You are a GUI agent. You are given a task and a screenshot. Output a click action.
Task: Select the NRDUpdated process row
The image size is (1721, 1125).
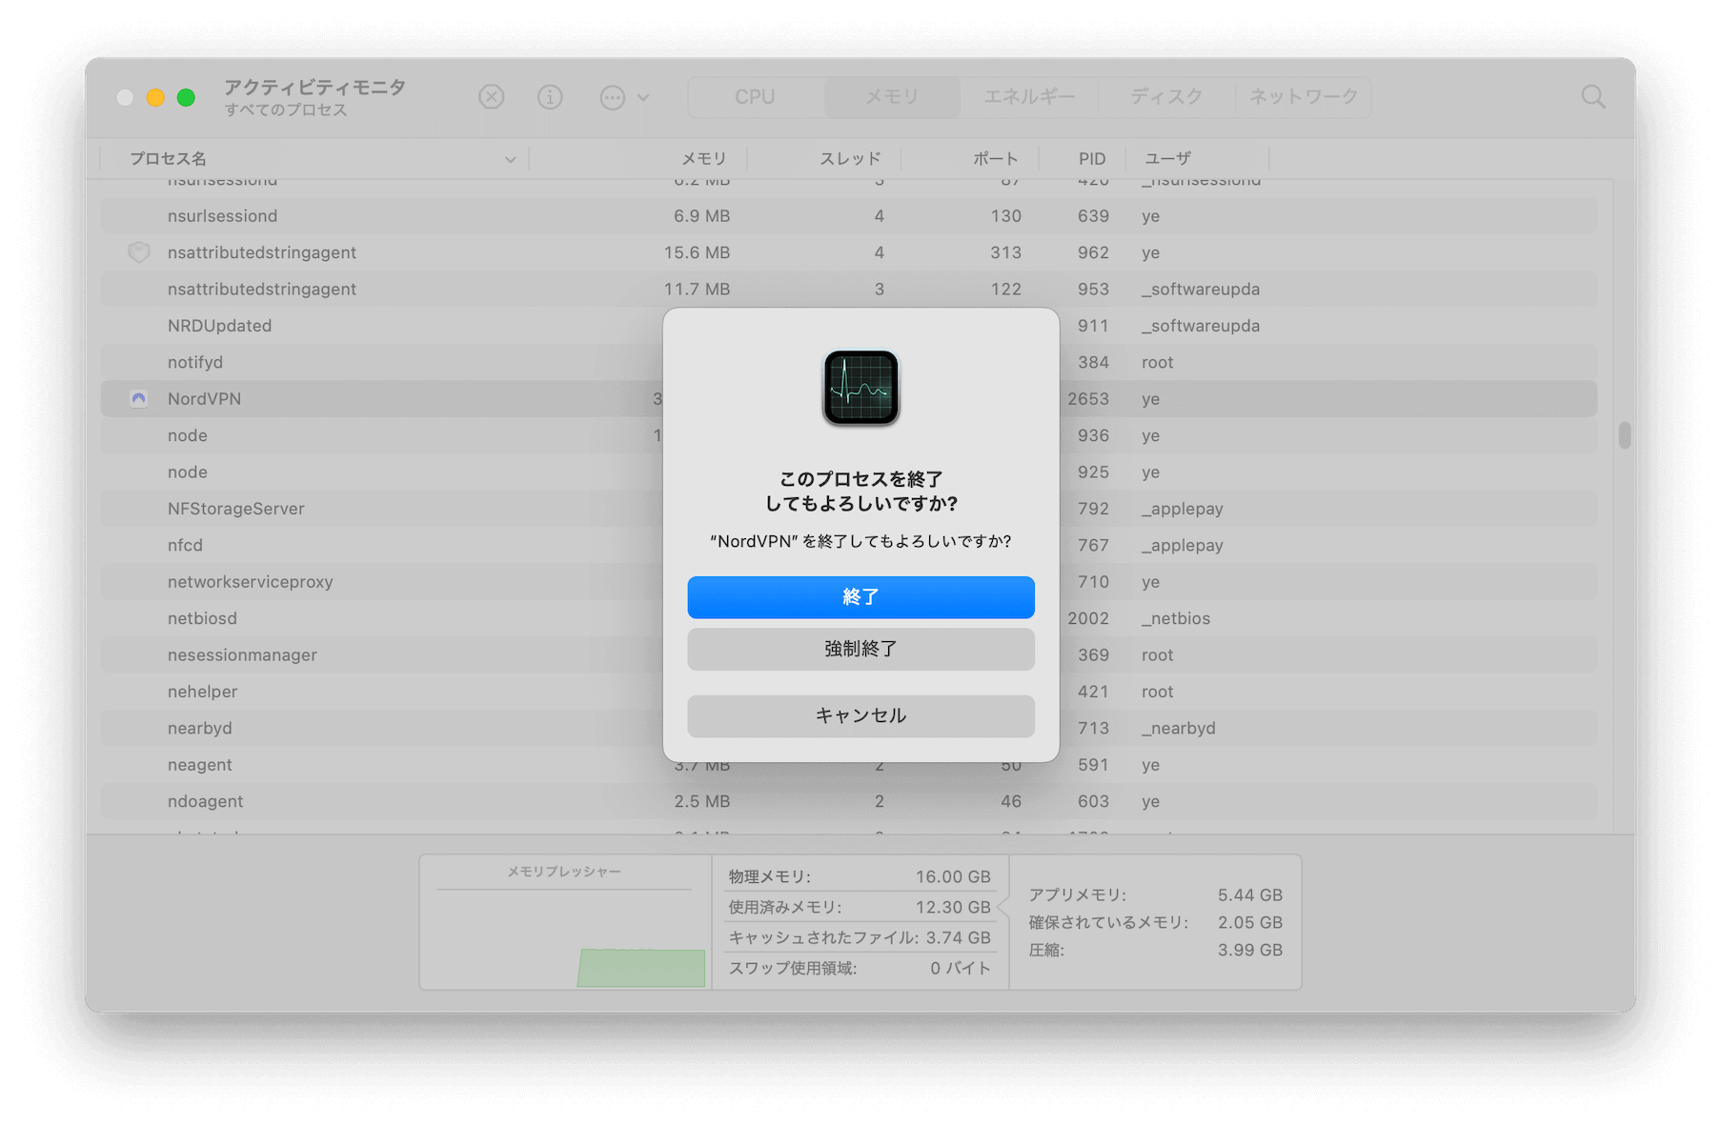849,326
